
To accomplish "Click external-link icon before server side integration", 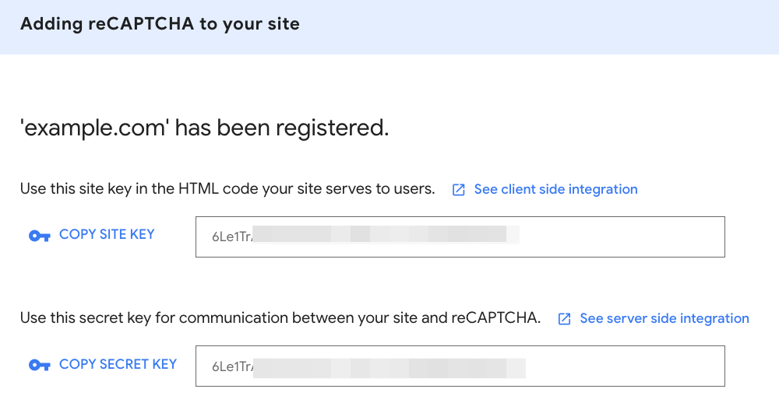I will tap(565, 319).
